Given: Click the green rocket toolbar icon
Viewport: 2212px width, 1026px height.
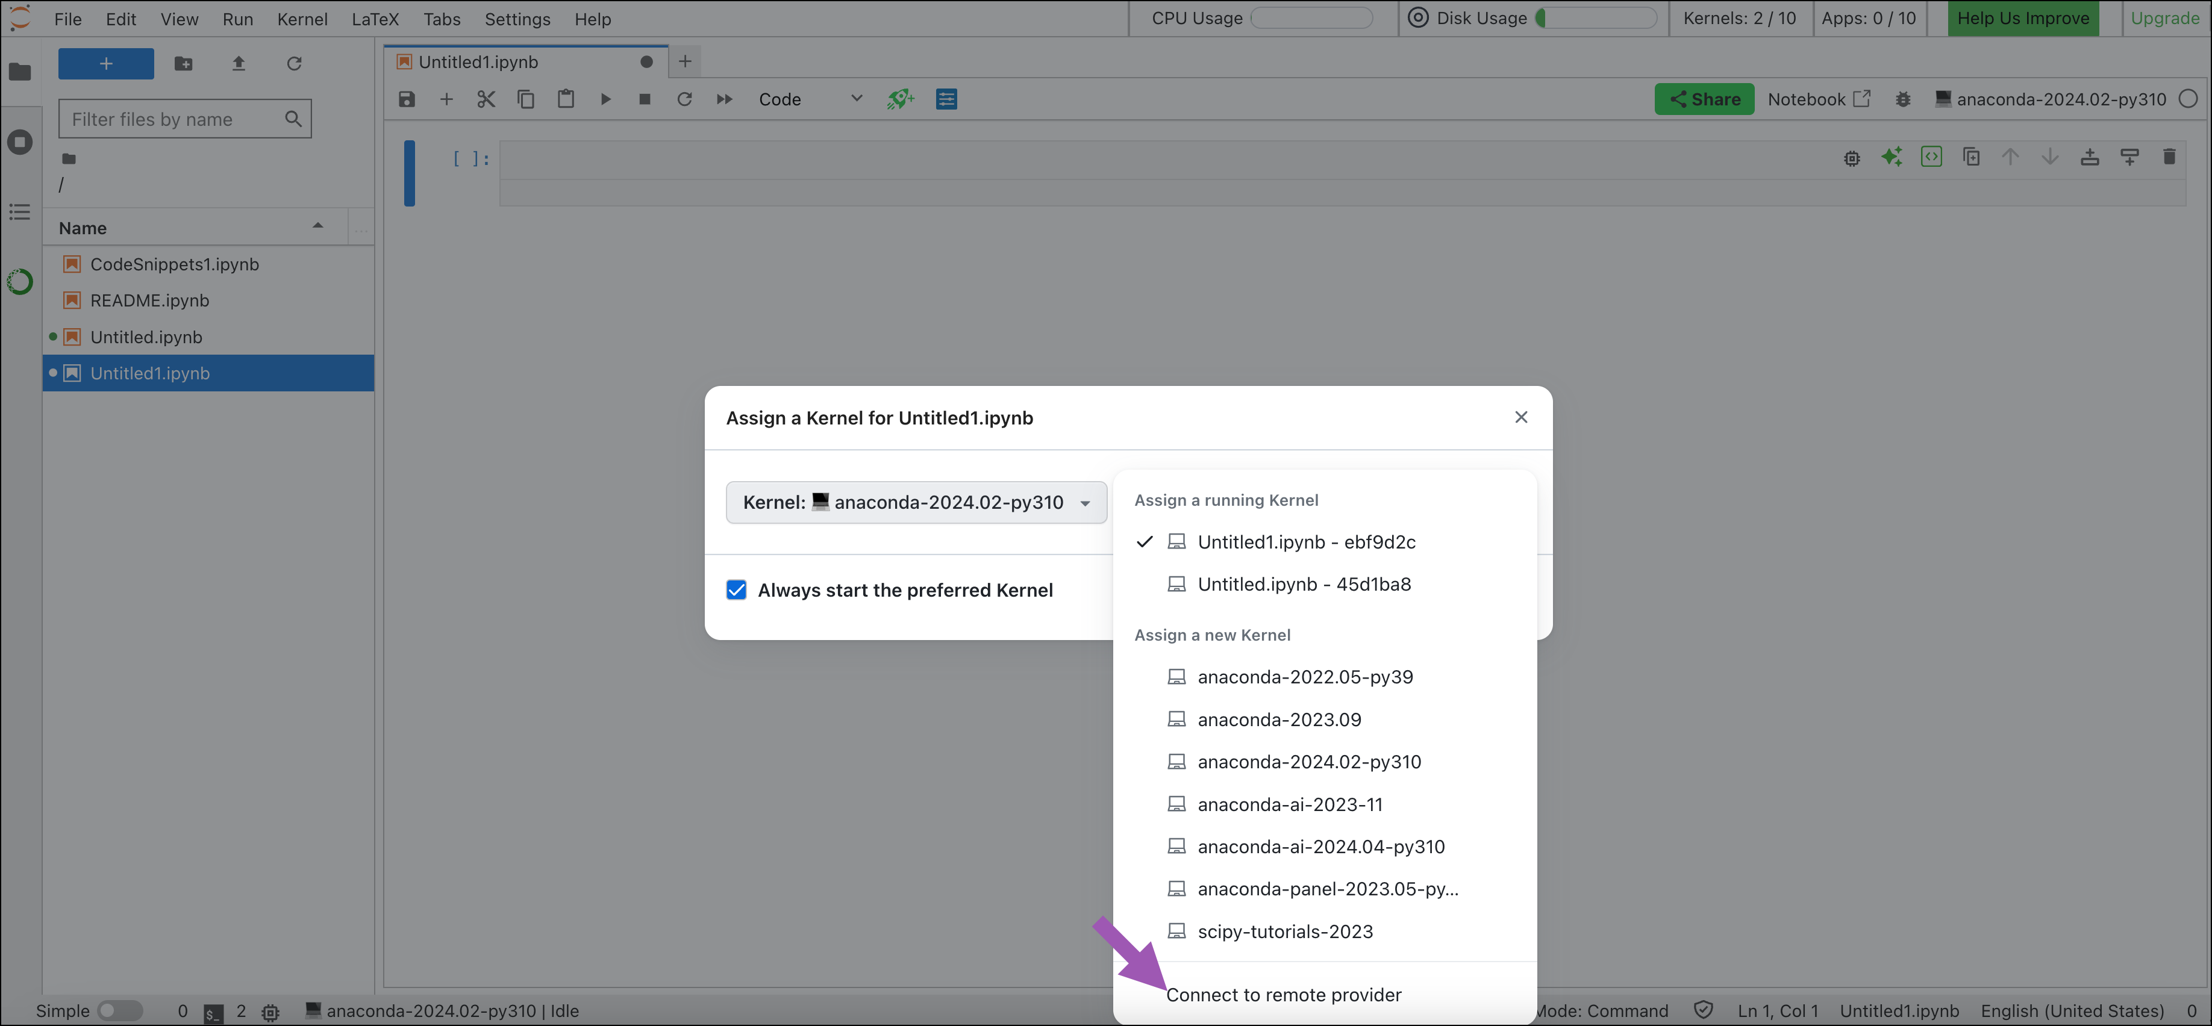Looking at the screenshot, I should tap(901, 99).
